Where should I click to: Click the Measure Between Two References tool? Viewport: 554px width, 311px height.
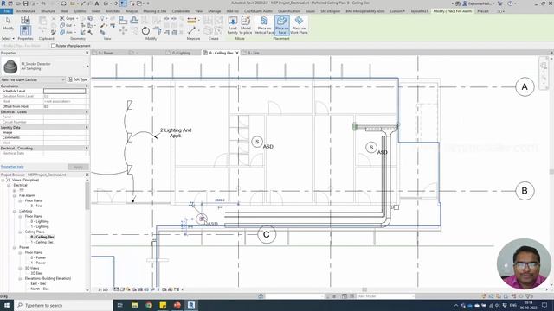(x=191, y=31)
